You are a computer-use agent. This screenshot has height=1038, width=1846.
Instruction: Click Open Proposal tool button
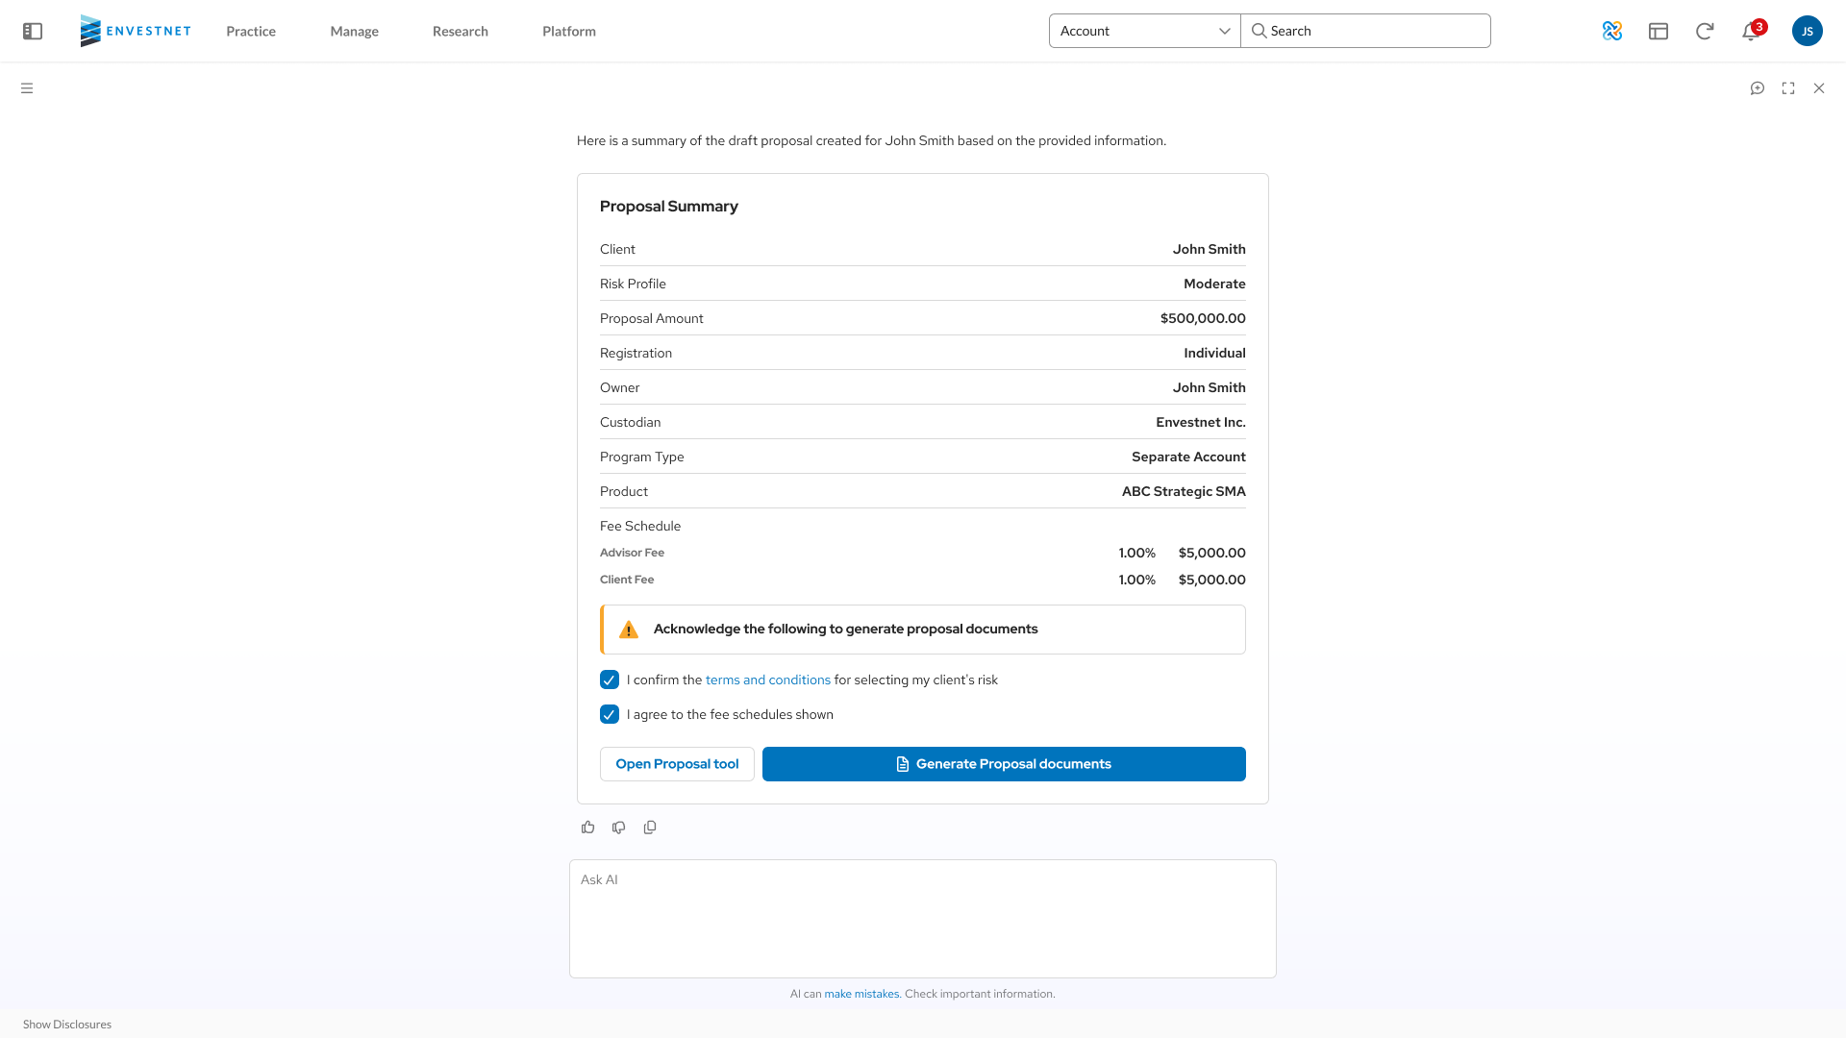[x=677, y=764]
